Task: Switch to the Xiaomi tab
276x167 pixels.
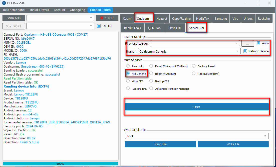Action: 127,18
